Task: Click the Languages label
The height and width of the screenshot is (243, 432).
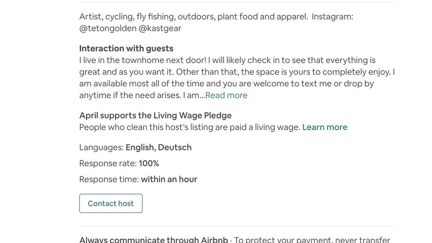Action: click(101, 147)
